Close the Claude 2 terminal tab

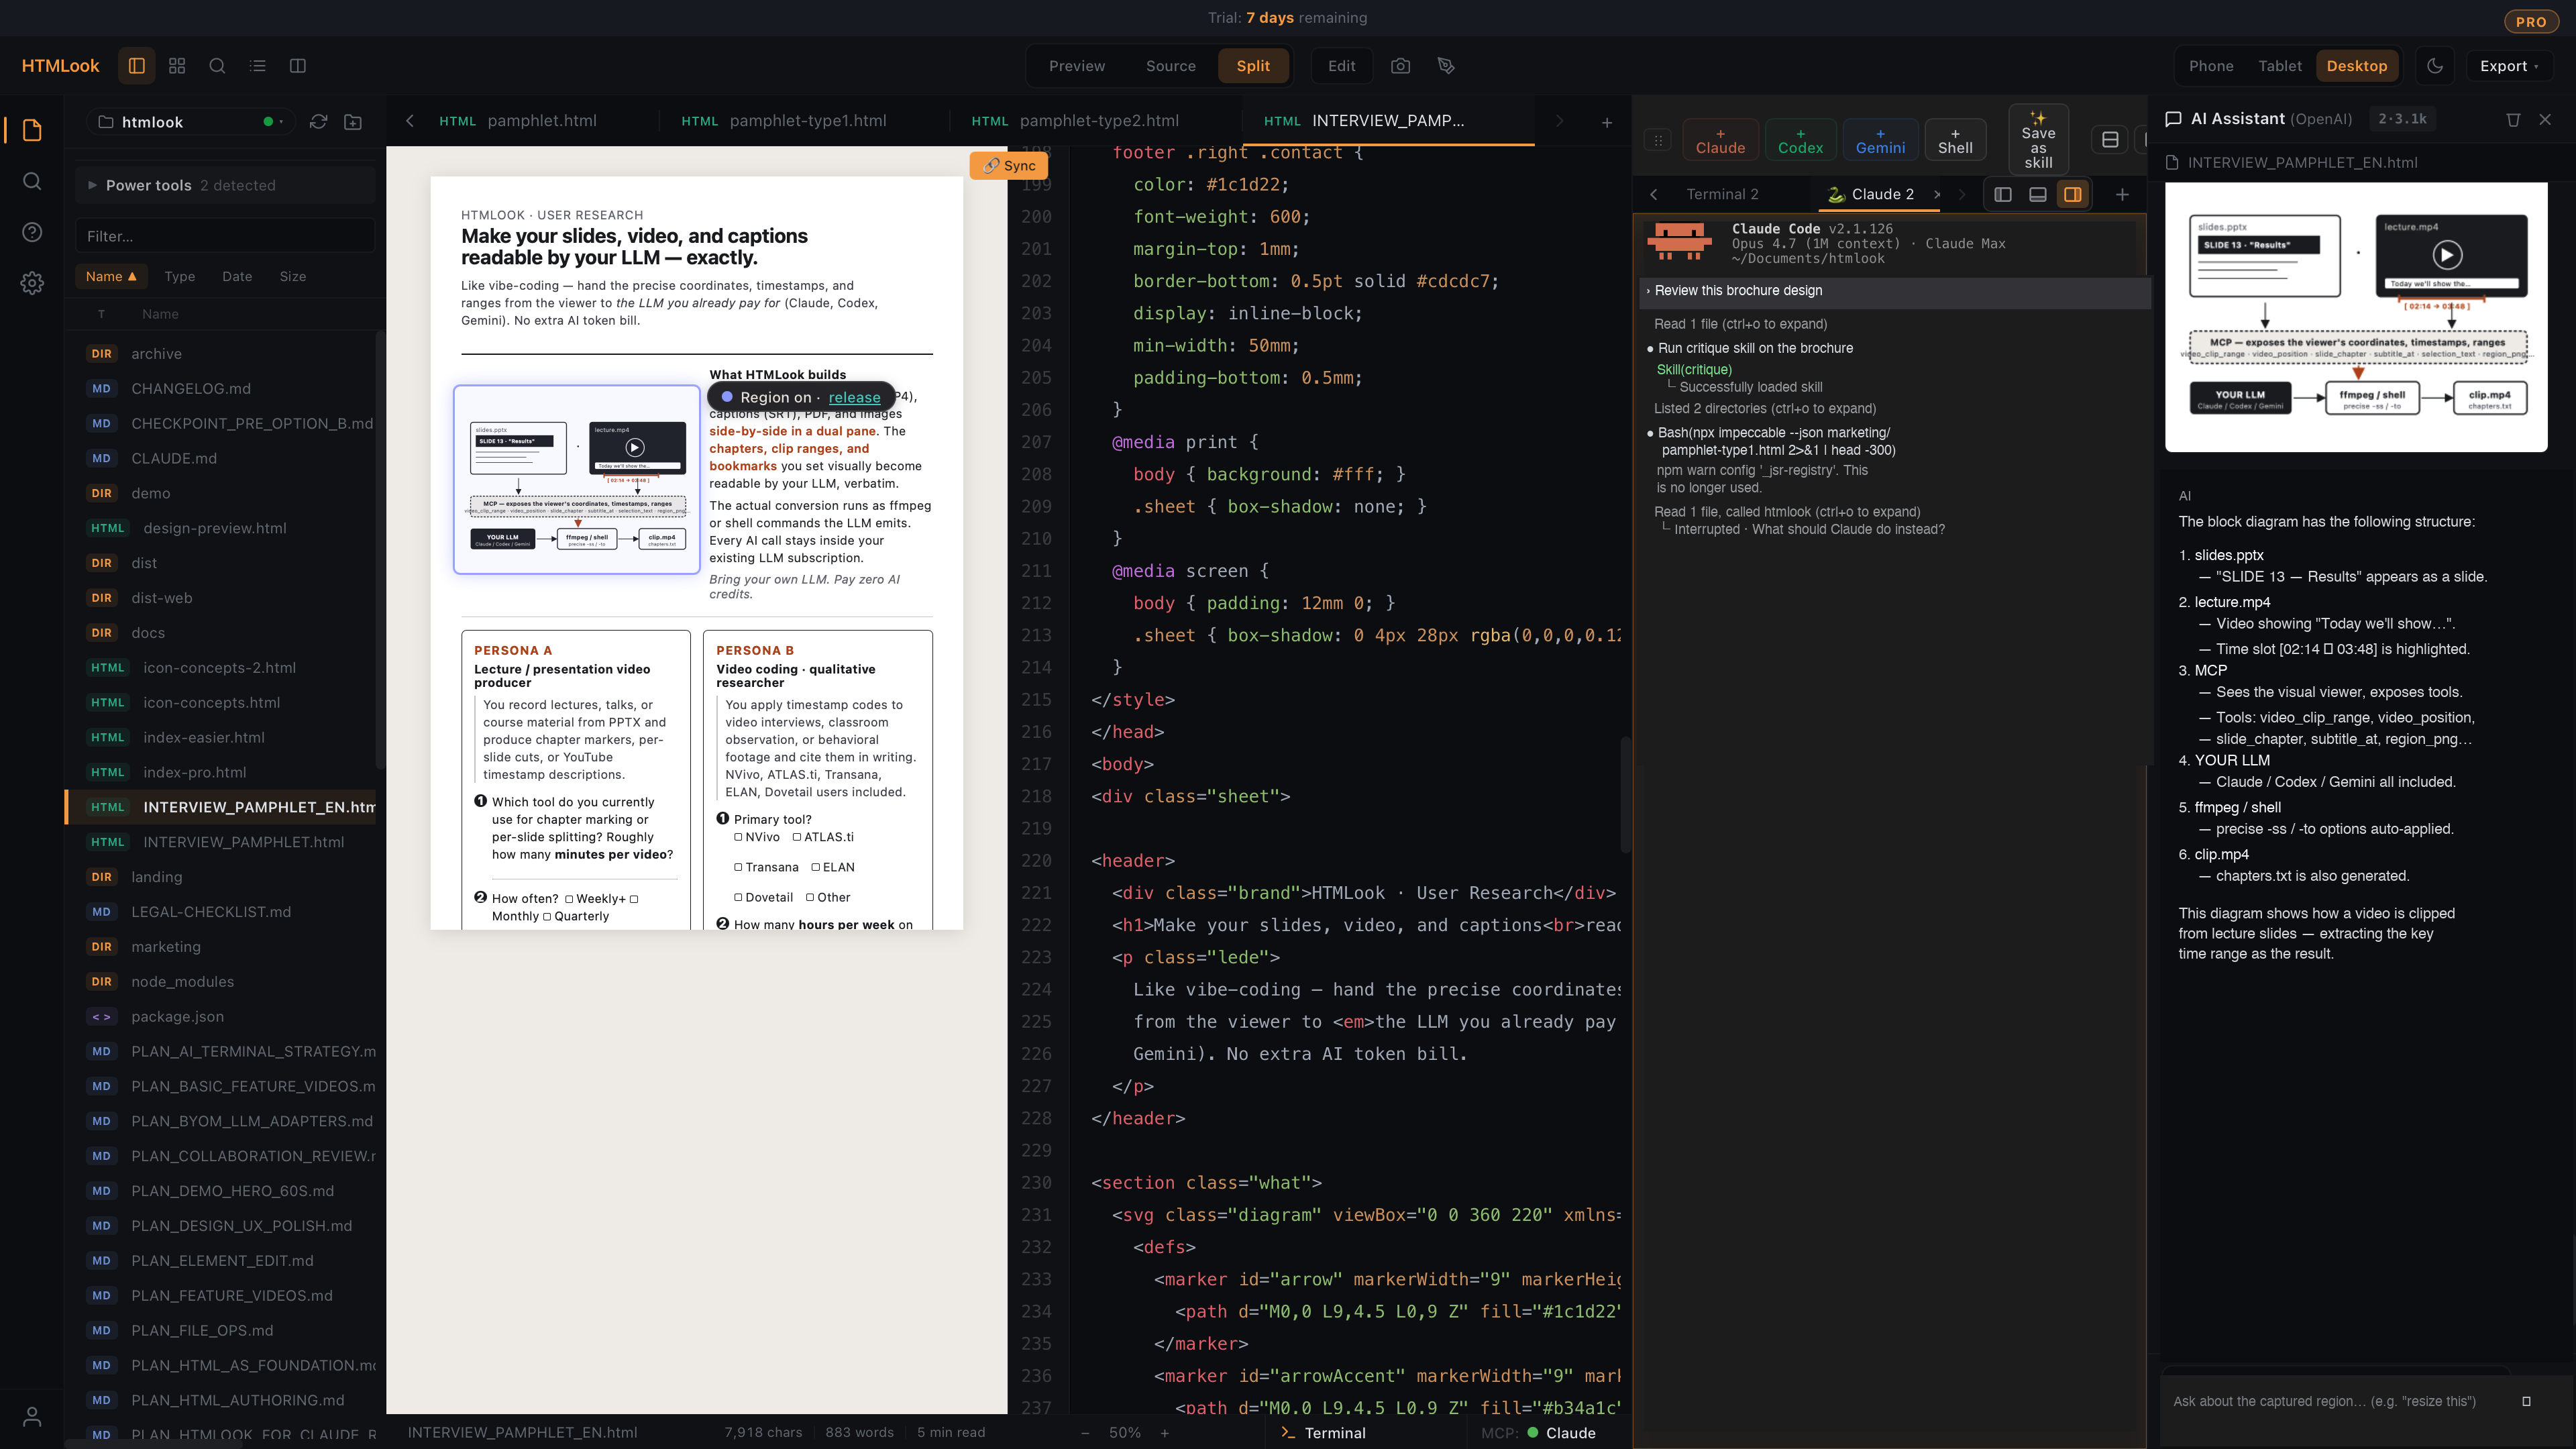[1937, 194]
